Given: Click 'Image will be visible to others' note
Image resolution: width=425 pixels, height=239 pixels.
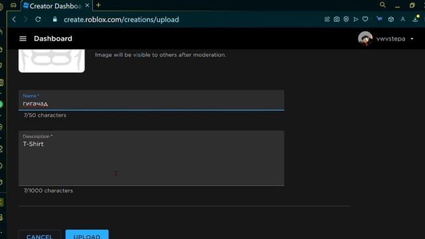Looking at the screenshot, I should pos(161,54).
